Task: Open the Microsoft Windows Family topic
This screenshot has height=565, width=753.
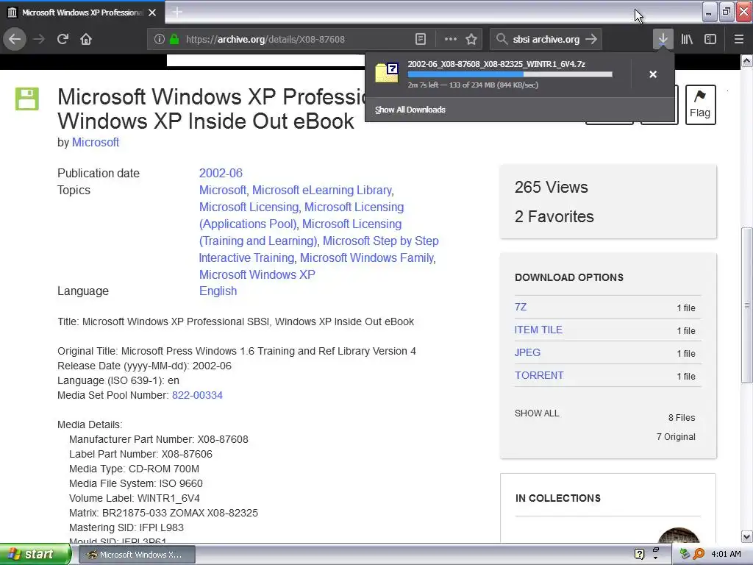Action: [367, 257]
